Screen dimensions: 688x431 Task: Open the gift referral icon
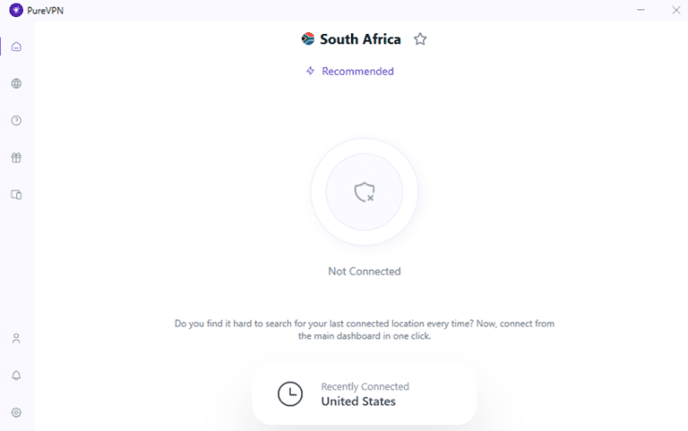tap(16, 157)
